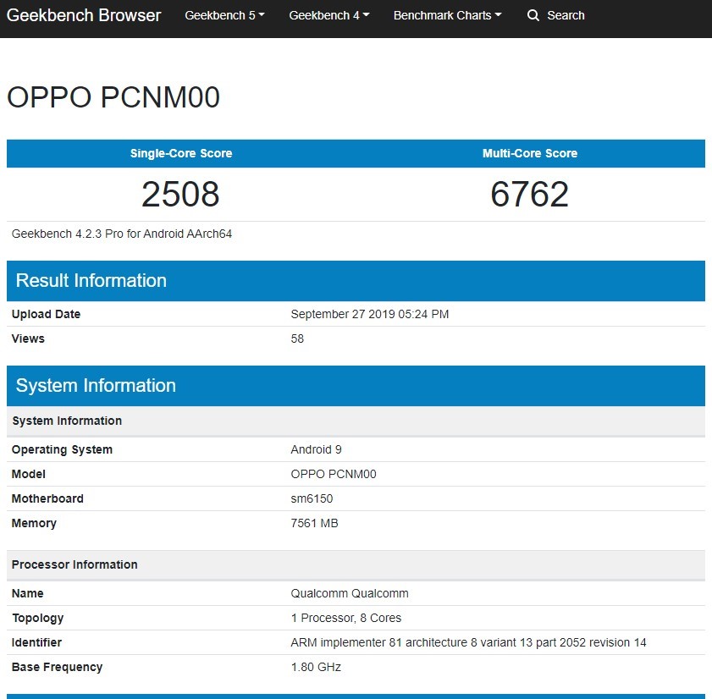Click the Android 9 operating system value

[x=316, y=449]
